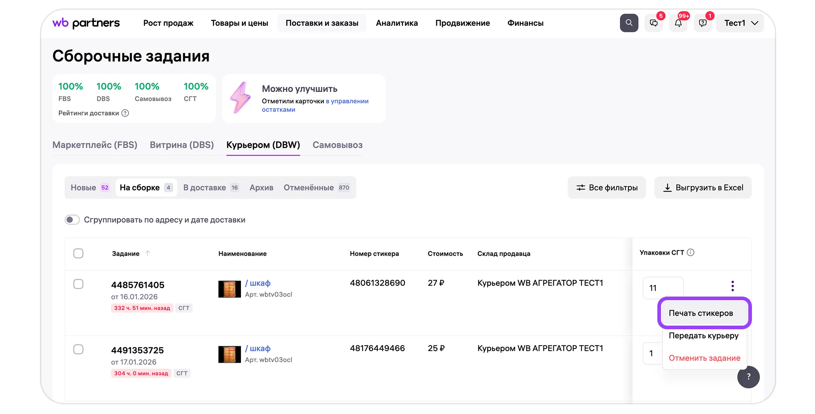Expand the Тест1 account dropdown

tap(740, 23)
